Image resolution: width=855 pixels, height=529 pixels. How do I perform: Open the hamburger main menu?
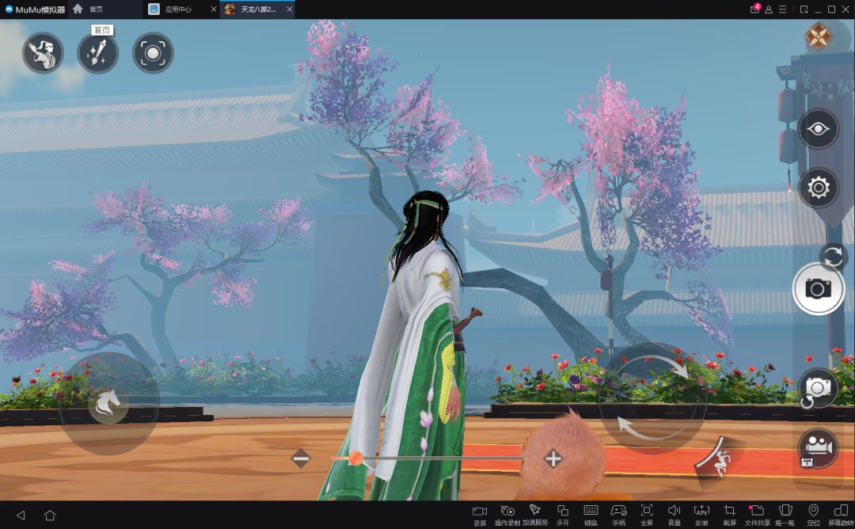[x=782, y=10]
